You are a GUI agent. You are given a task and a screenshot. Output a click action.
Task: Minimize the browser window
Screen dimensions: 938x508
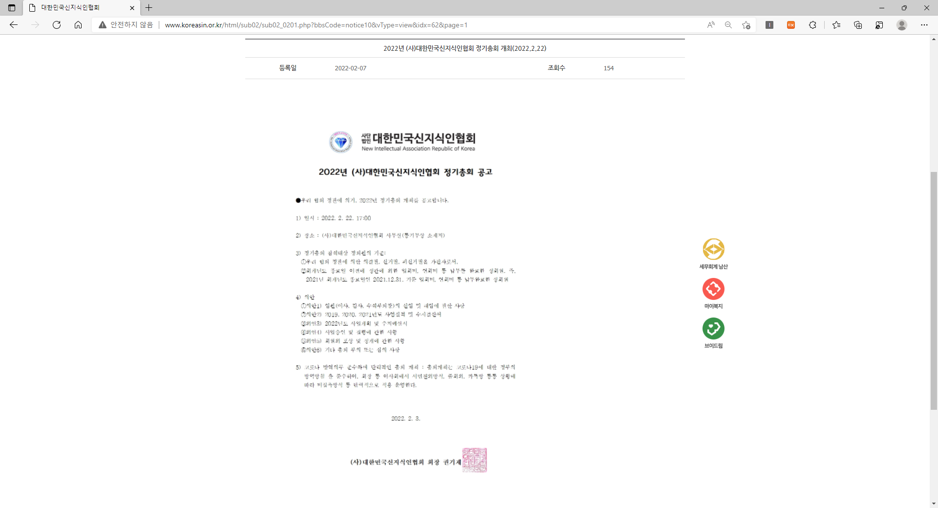coord(882,8)
